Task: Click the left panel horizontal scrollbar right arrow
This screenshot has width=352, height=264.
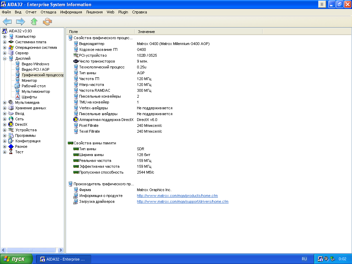Action: (x=61, y=250)
